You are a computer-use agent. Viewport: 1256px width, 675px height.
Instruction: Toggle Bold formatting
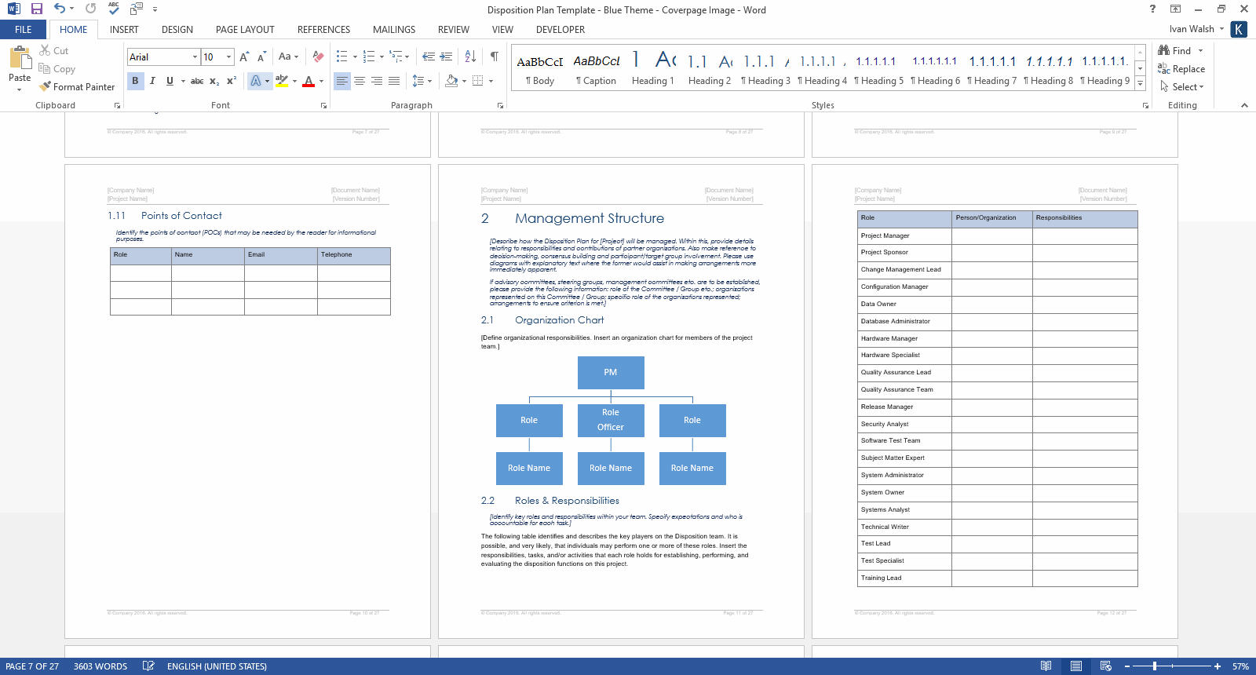point(135,80)
